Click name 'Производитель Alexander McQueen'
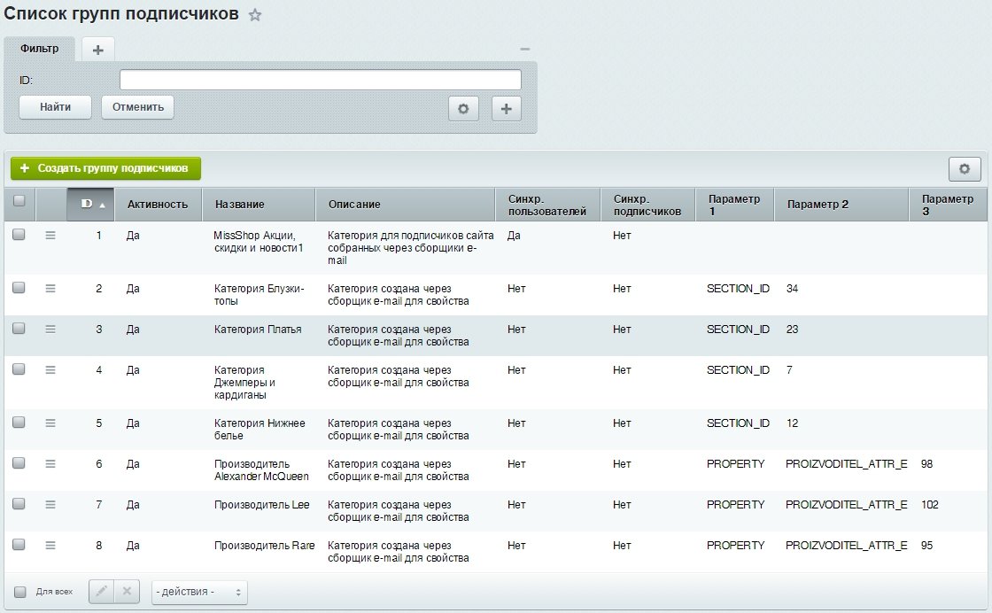The width and height of the screenshot is (992, 613). 261,470
